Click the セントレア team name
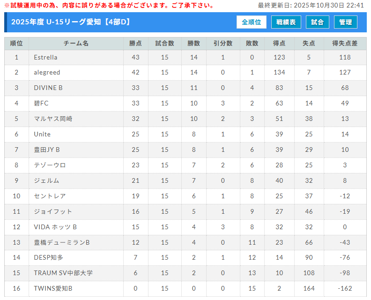 point(50,196)
